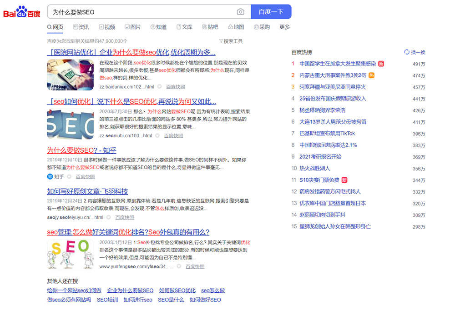Switch to the 资讯 tab

(81, 27)
